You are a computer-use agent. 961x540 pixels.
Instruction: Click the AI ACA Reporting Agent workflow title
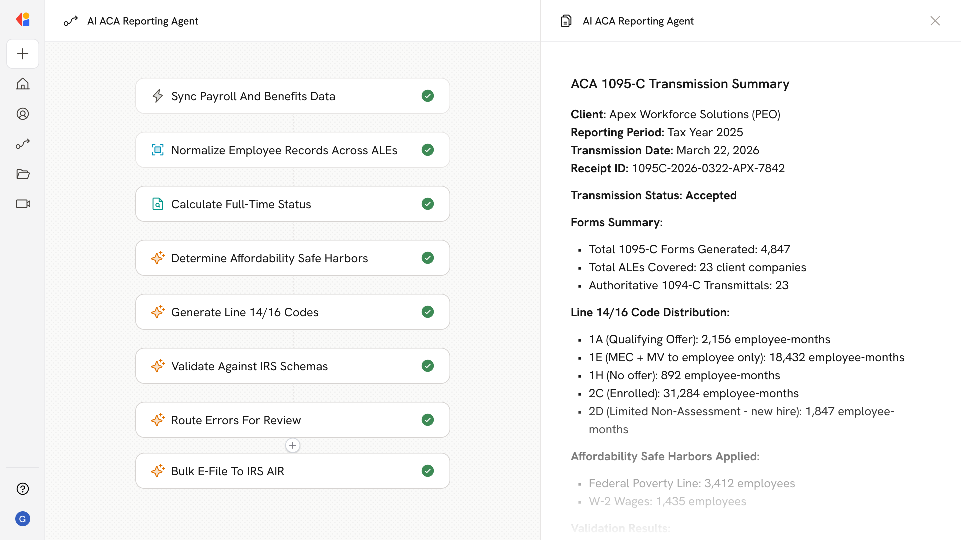tap(143, 21)
